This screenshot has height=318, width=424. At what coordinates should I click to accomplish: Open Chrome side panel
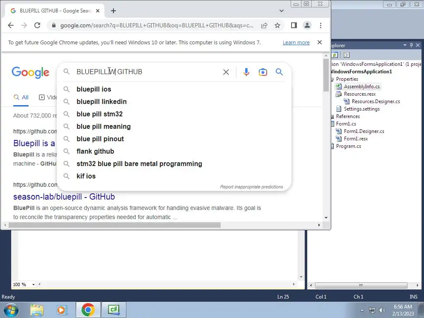point(294,25)
